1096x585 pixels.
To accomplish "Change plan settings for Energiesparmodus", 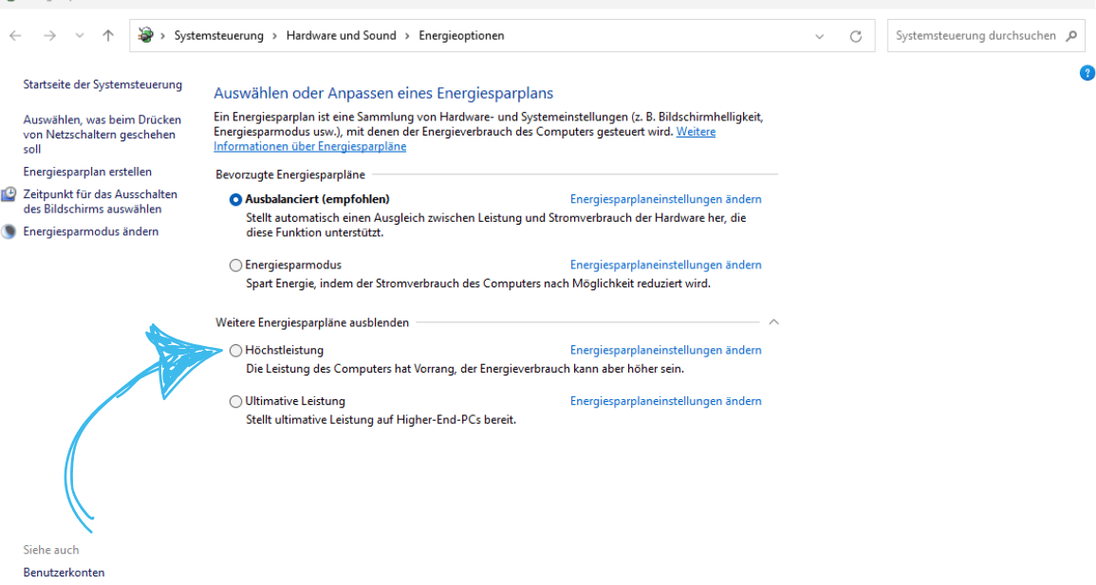I will tap(665, 265).
